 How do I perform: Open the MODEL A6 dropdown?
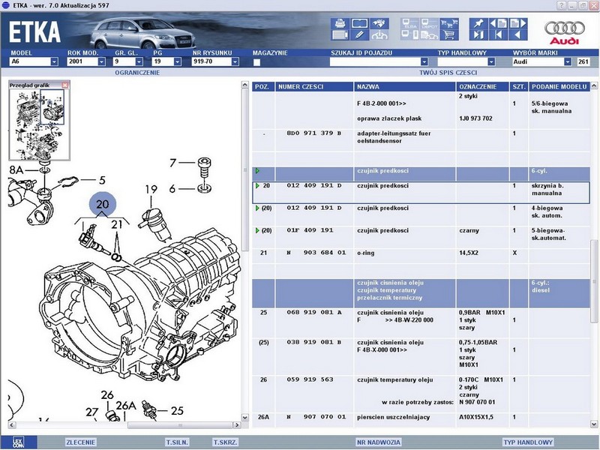54,61
